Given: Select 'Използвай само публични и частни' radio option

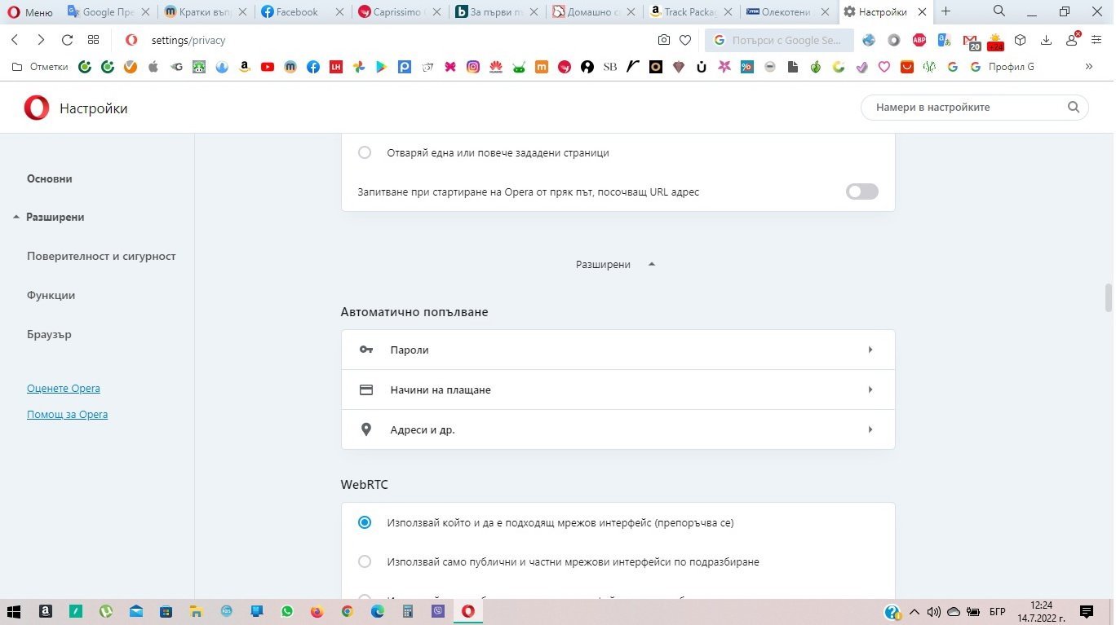Looking at the screenshot, I should coord(365,561).
